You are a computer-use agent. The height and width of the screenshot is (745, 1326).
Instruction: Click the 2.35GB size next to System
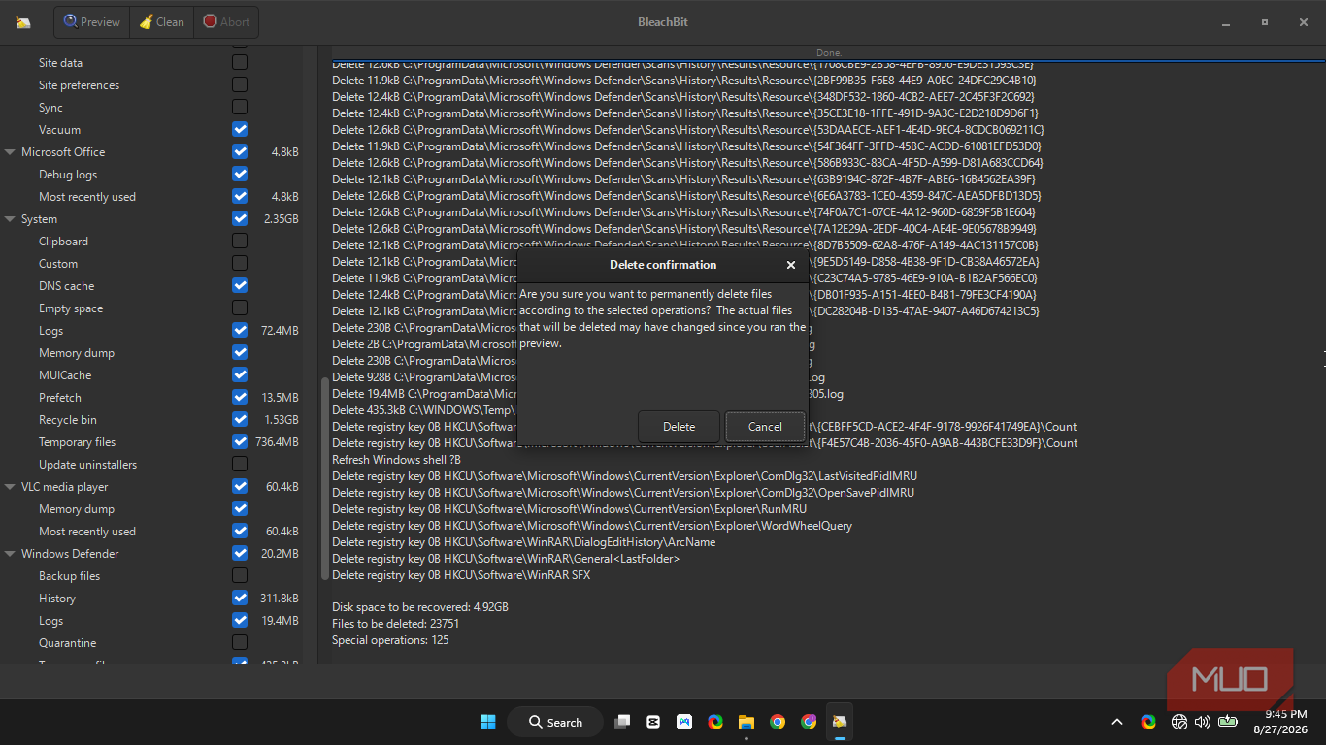(281, 219)
